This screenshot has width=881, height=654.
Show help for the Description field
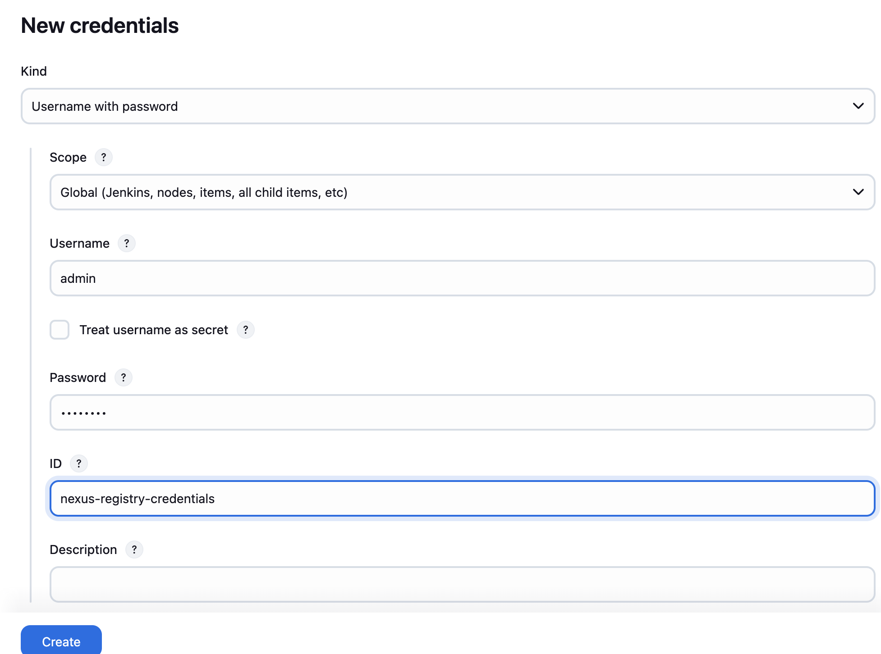pos(134,550)
